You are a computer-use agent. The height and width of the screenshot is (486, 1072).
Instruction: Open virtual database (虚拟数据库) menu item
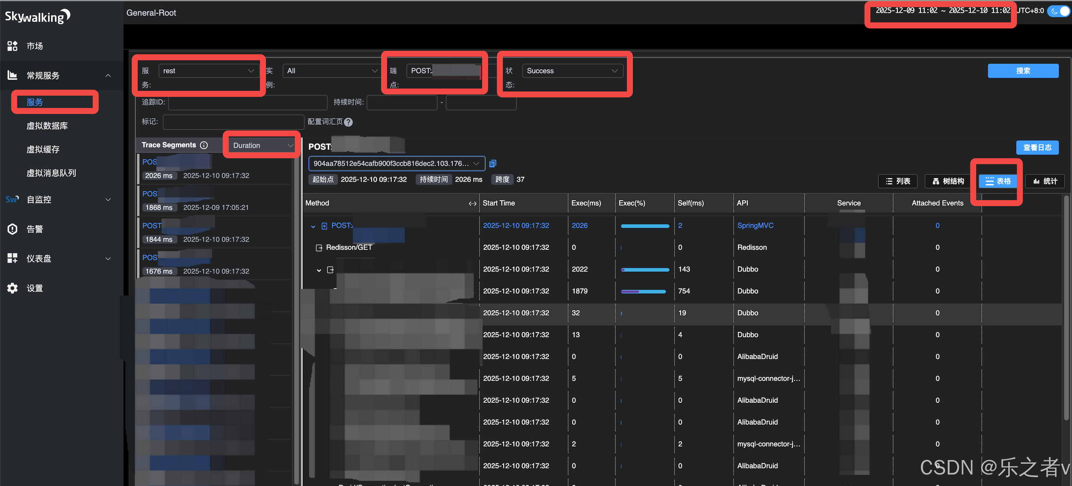[x=47, y=126]
